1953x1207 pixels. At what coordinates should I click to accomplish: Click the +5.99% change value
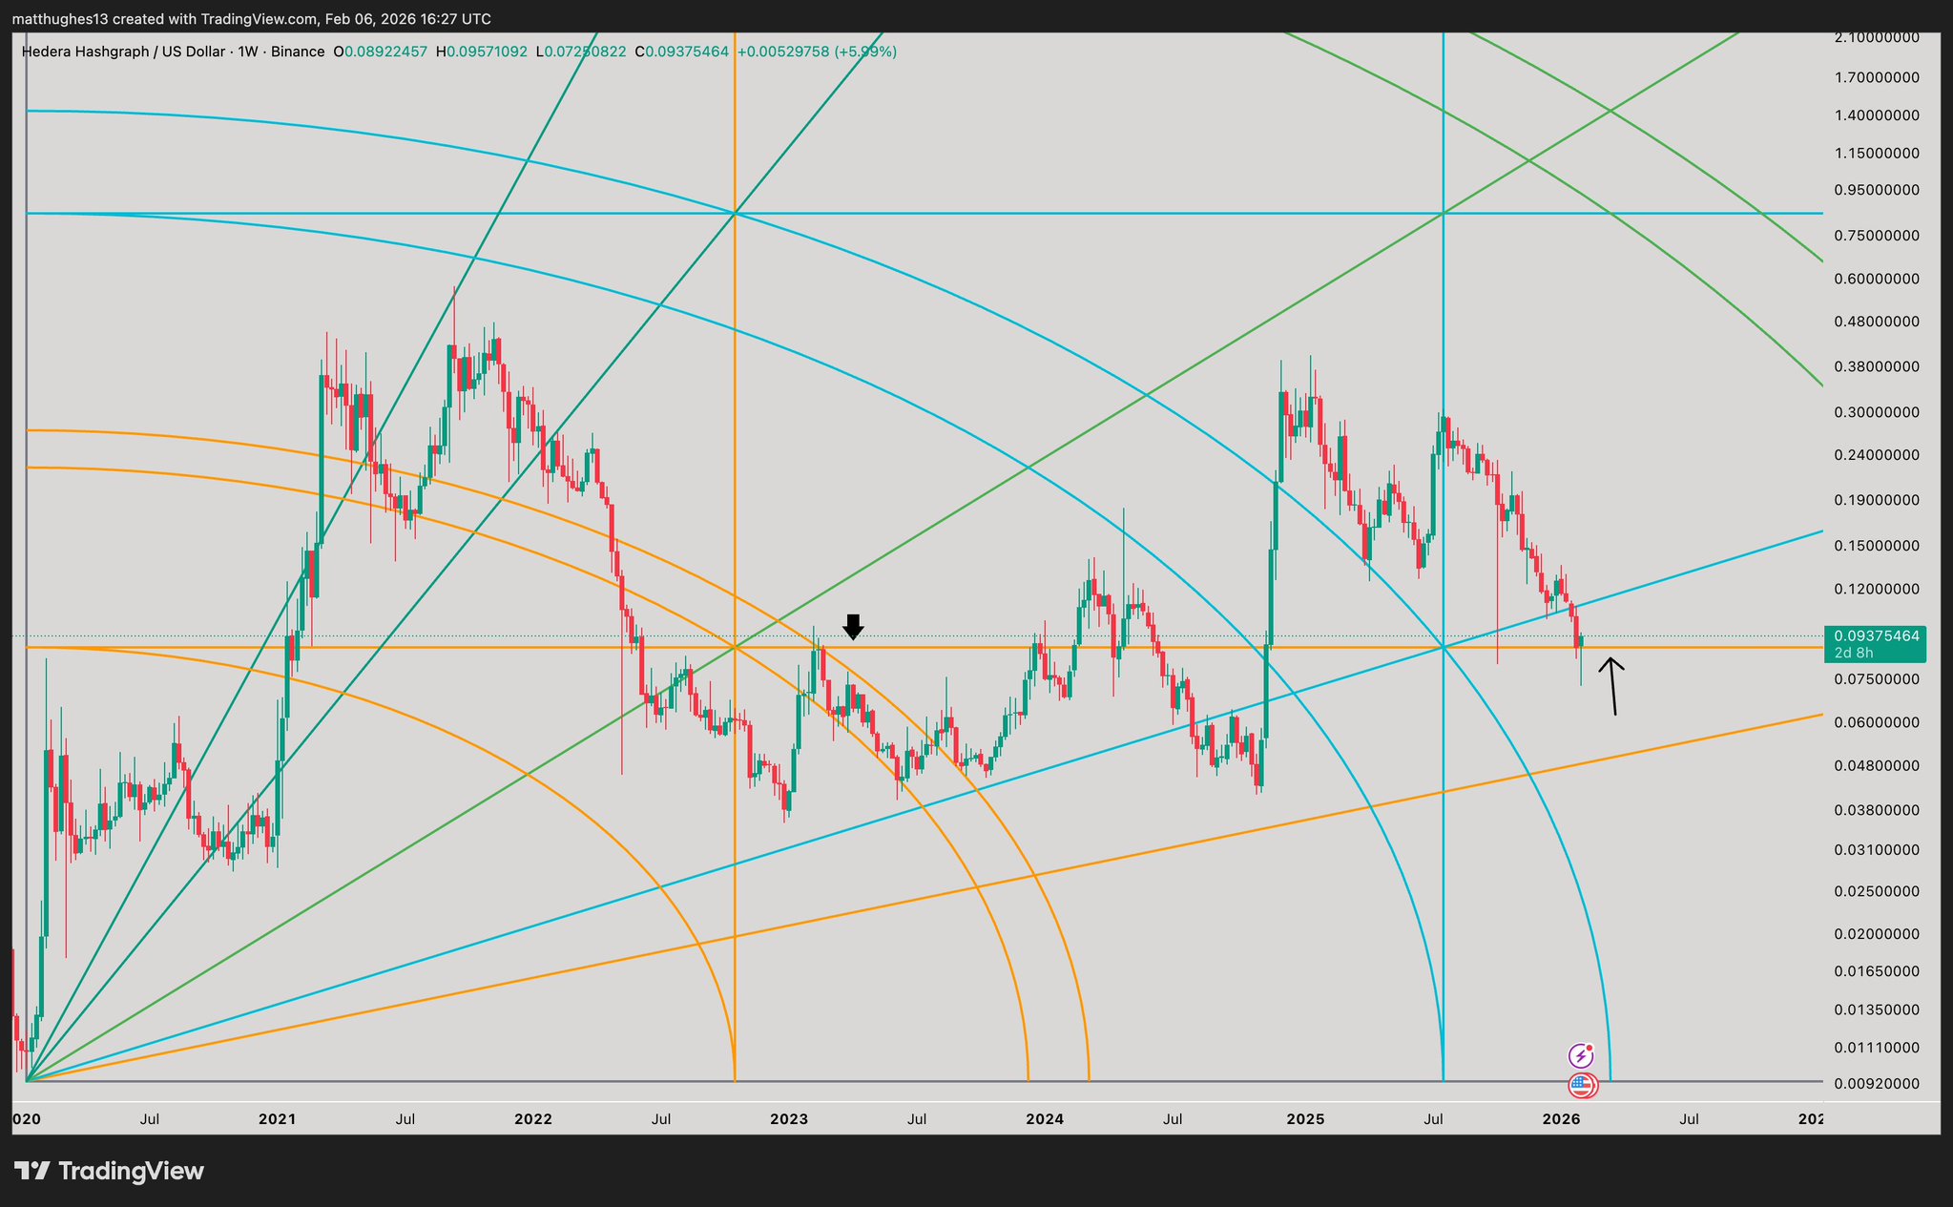point(865,52)
